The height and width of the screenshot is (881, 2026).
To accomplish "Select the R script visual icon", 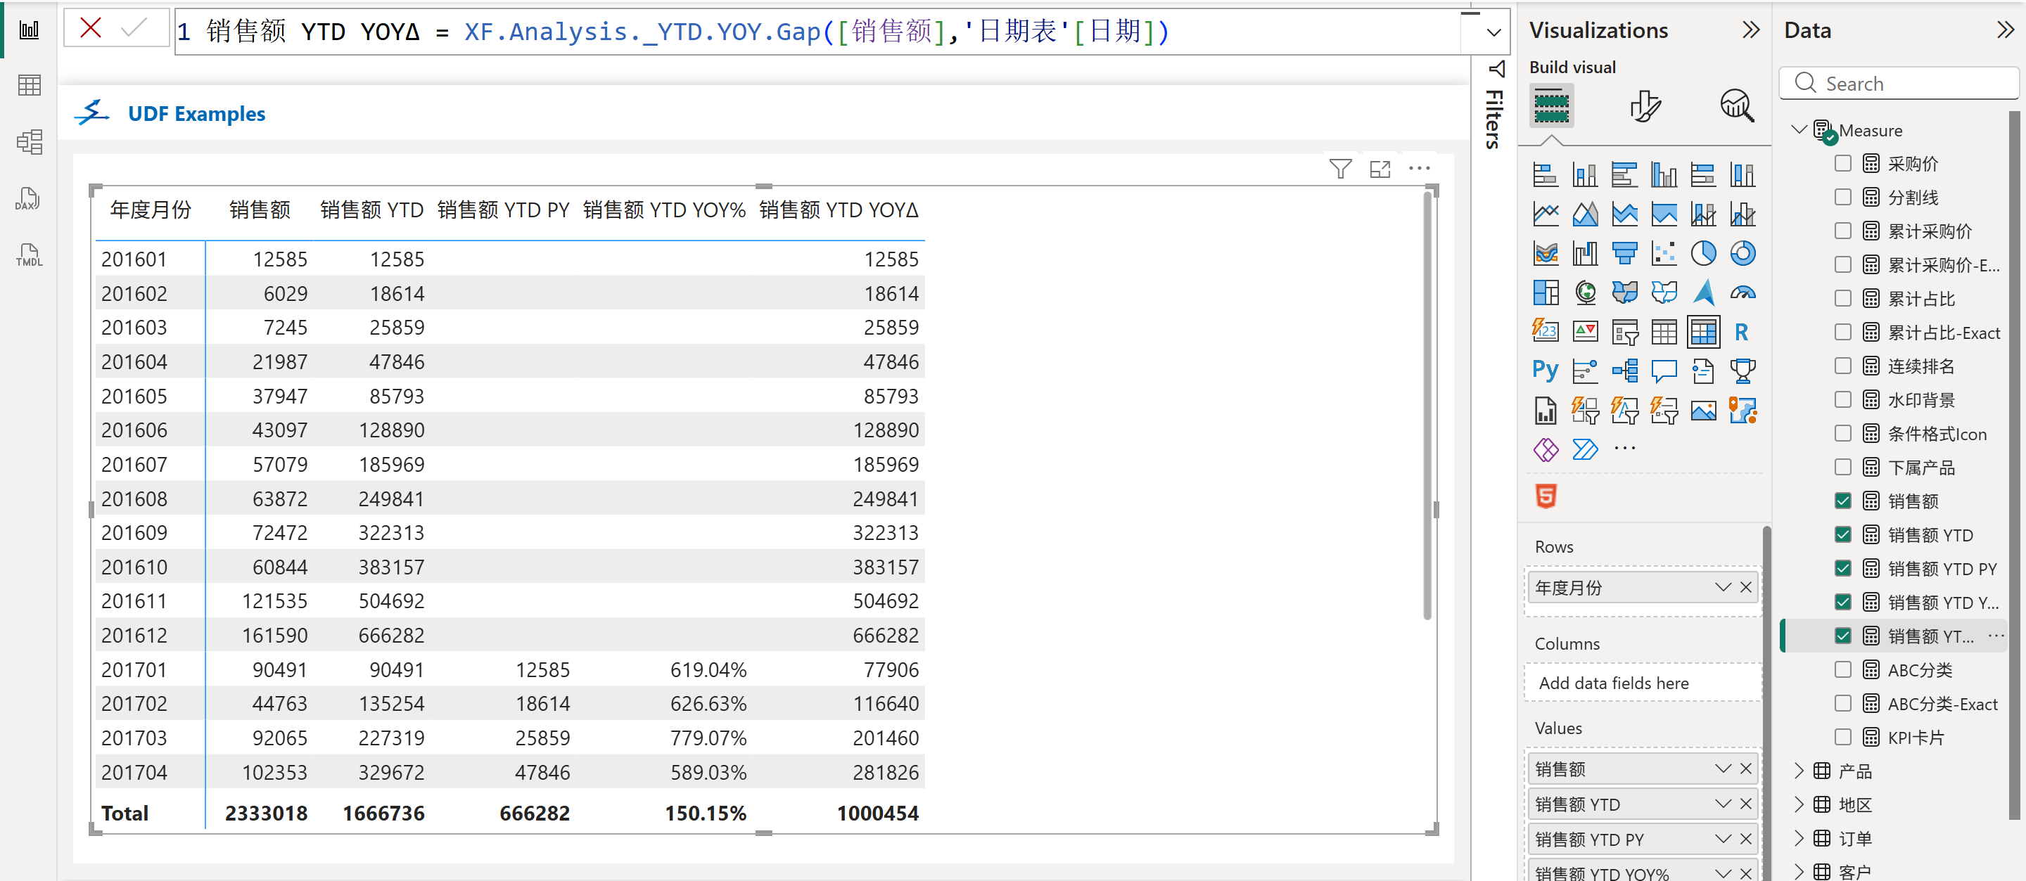I will click(1742, 332).
